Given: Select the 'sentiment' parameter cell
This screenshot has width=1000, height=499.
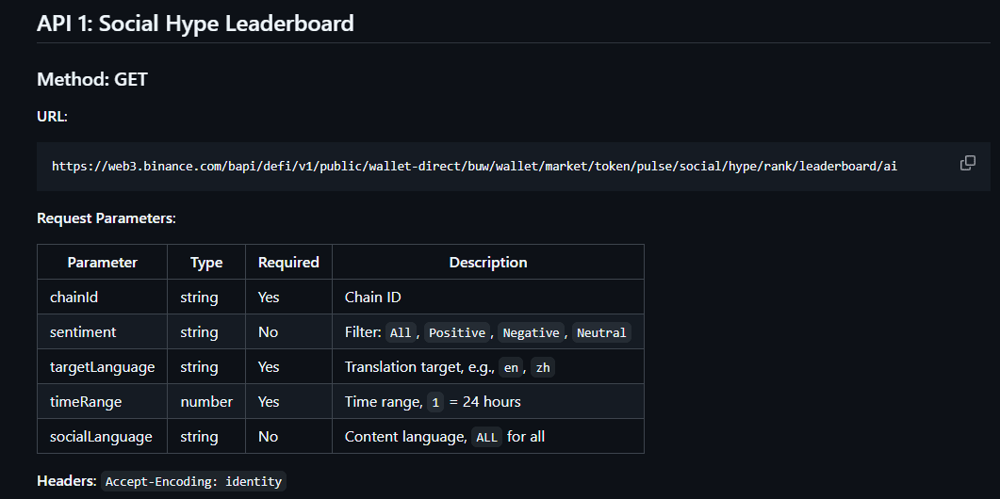Looking at the screenshot, I should (x=83, y=332).
